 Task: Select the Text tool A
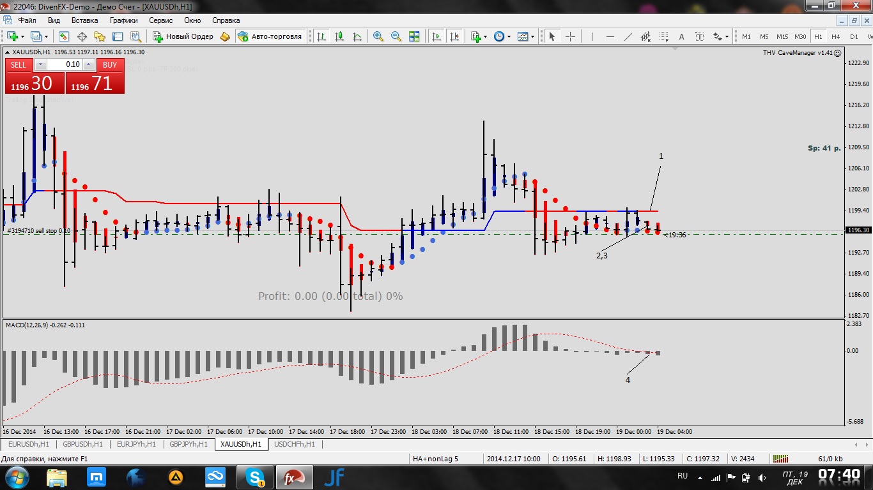681,36
